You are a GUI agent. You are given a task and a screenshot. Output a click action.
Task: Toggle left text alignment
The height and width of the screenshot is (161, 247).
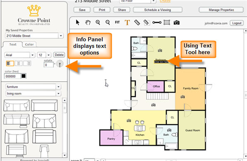[x=10, y=63]
